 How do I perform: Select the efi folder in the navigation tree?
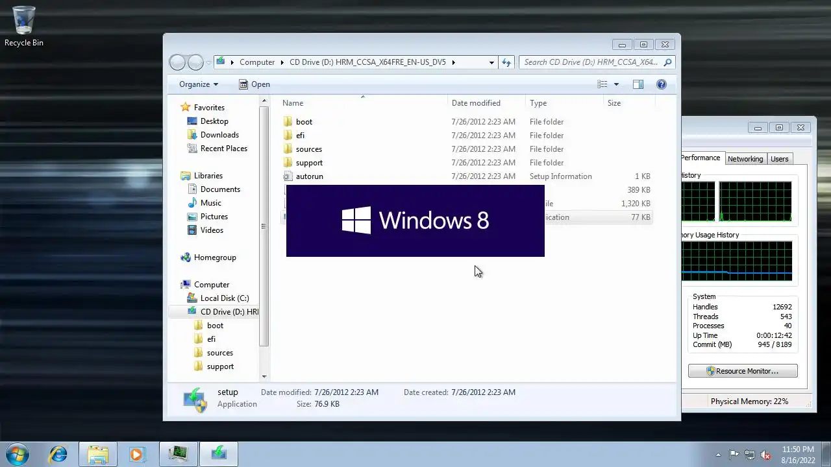click(x=211, y=339)
